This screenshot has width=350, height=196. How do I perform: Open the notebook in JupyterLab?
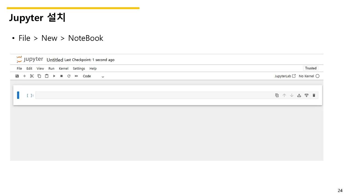click(x=285, y=76)
